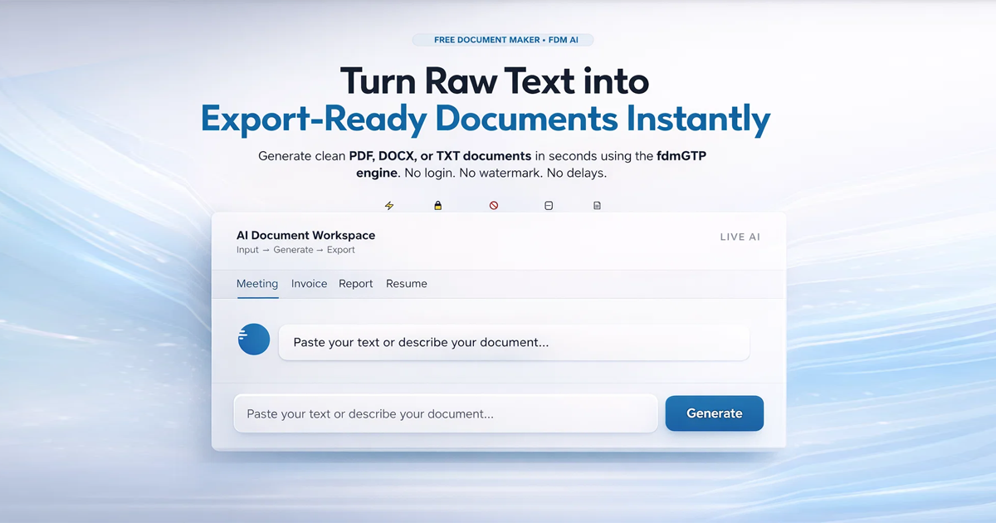Click the blue AI avatar circle
Screen dimensions: 996x523
tap(254, 340)
